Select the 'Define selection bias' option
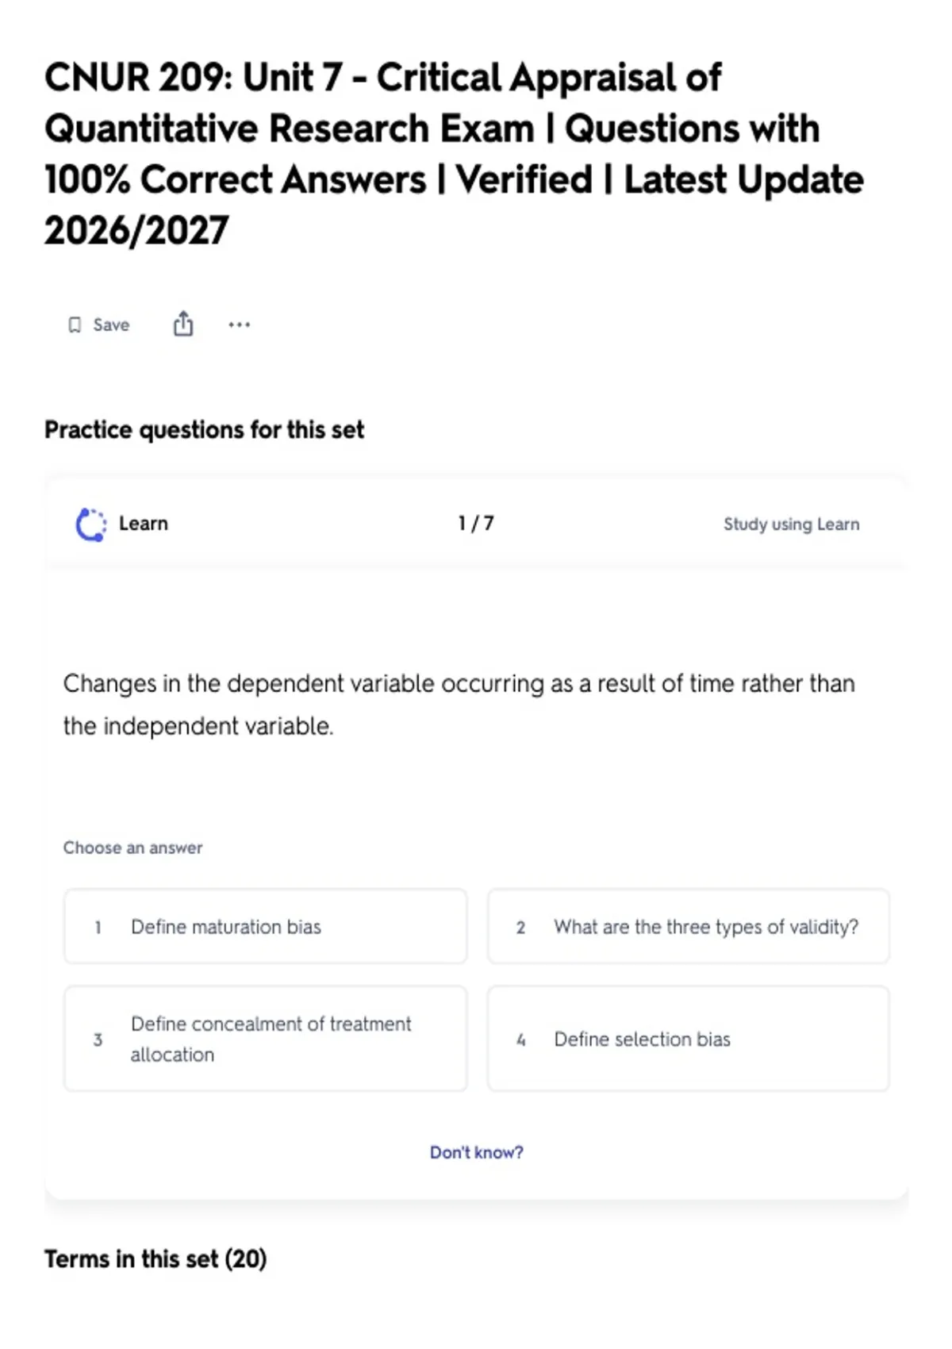This screenshot has width=952, height=1349. click(689, 1039)
